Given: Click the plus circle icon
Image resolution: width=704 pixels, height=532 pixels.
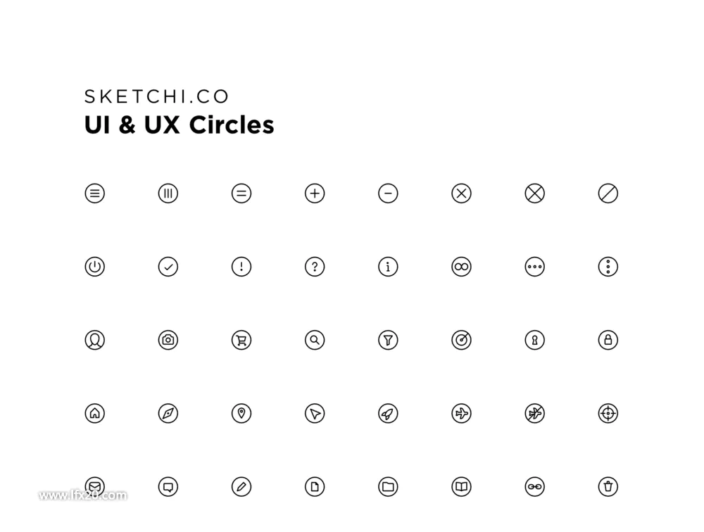Looking at the screenshot, I should pos(315,194).
